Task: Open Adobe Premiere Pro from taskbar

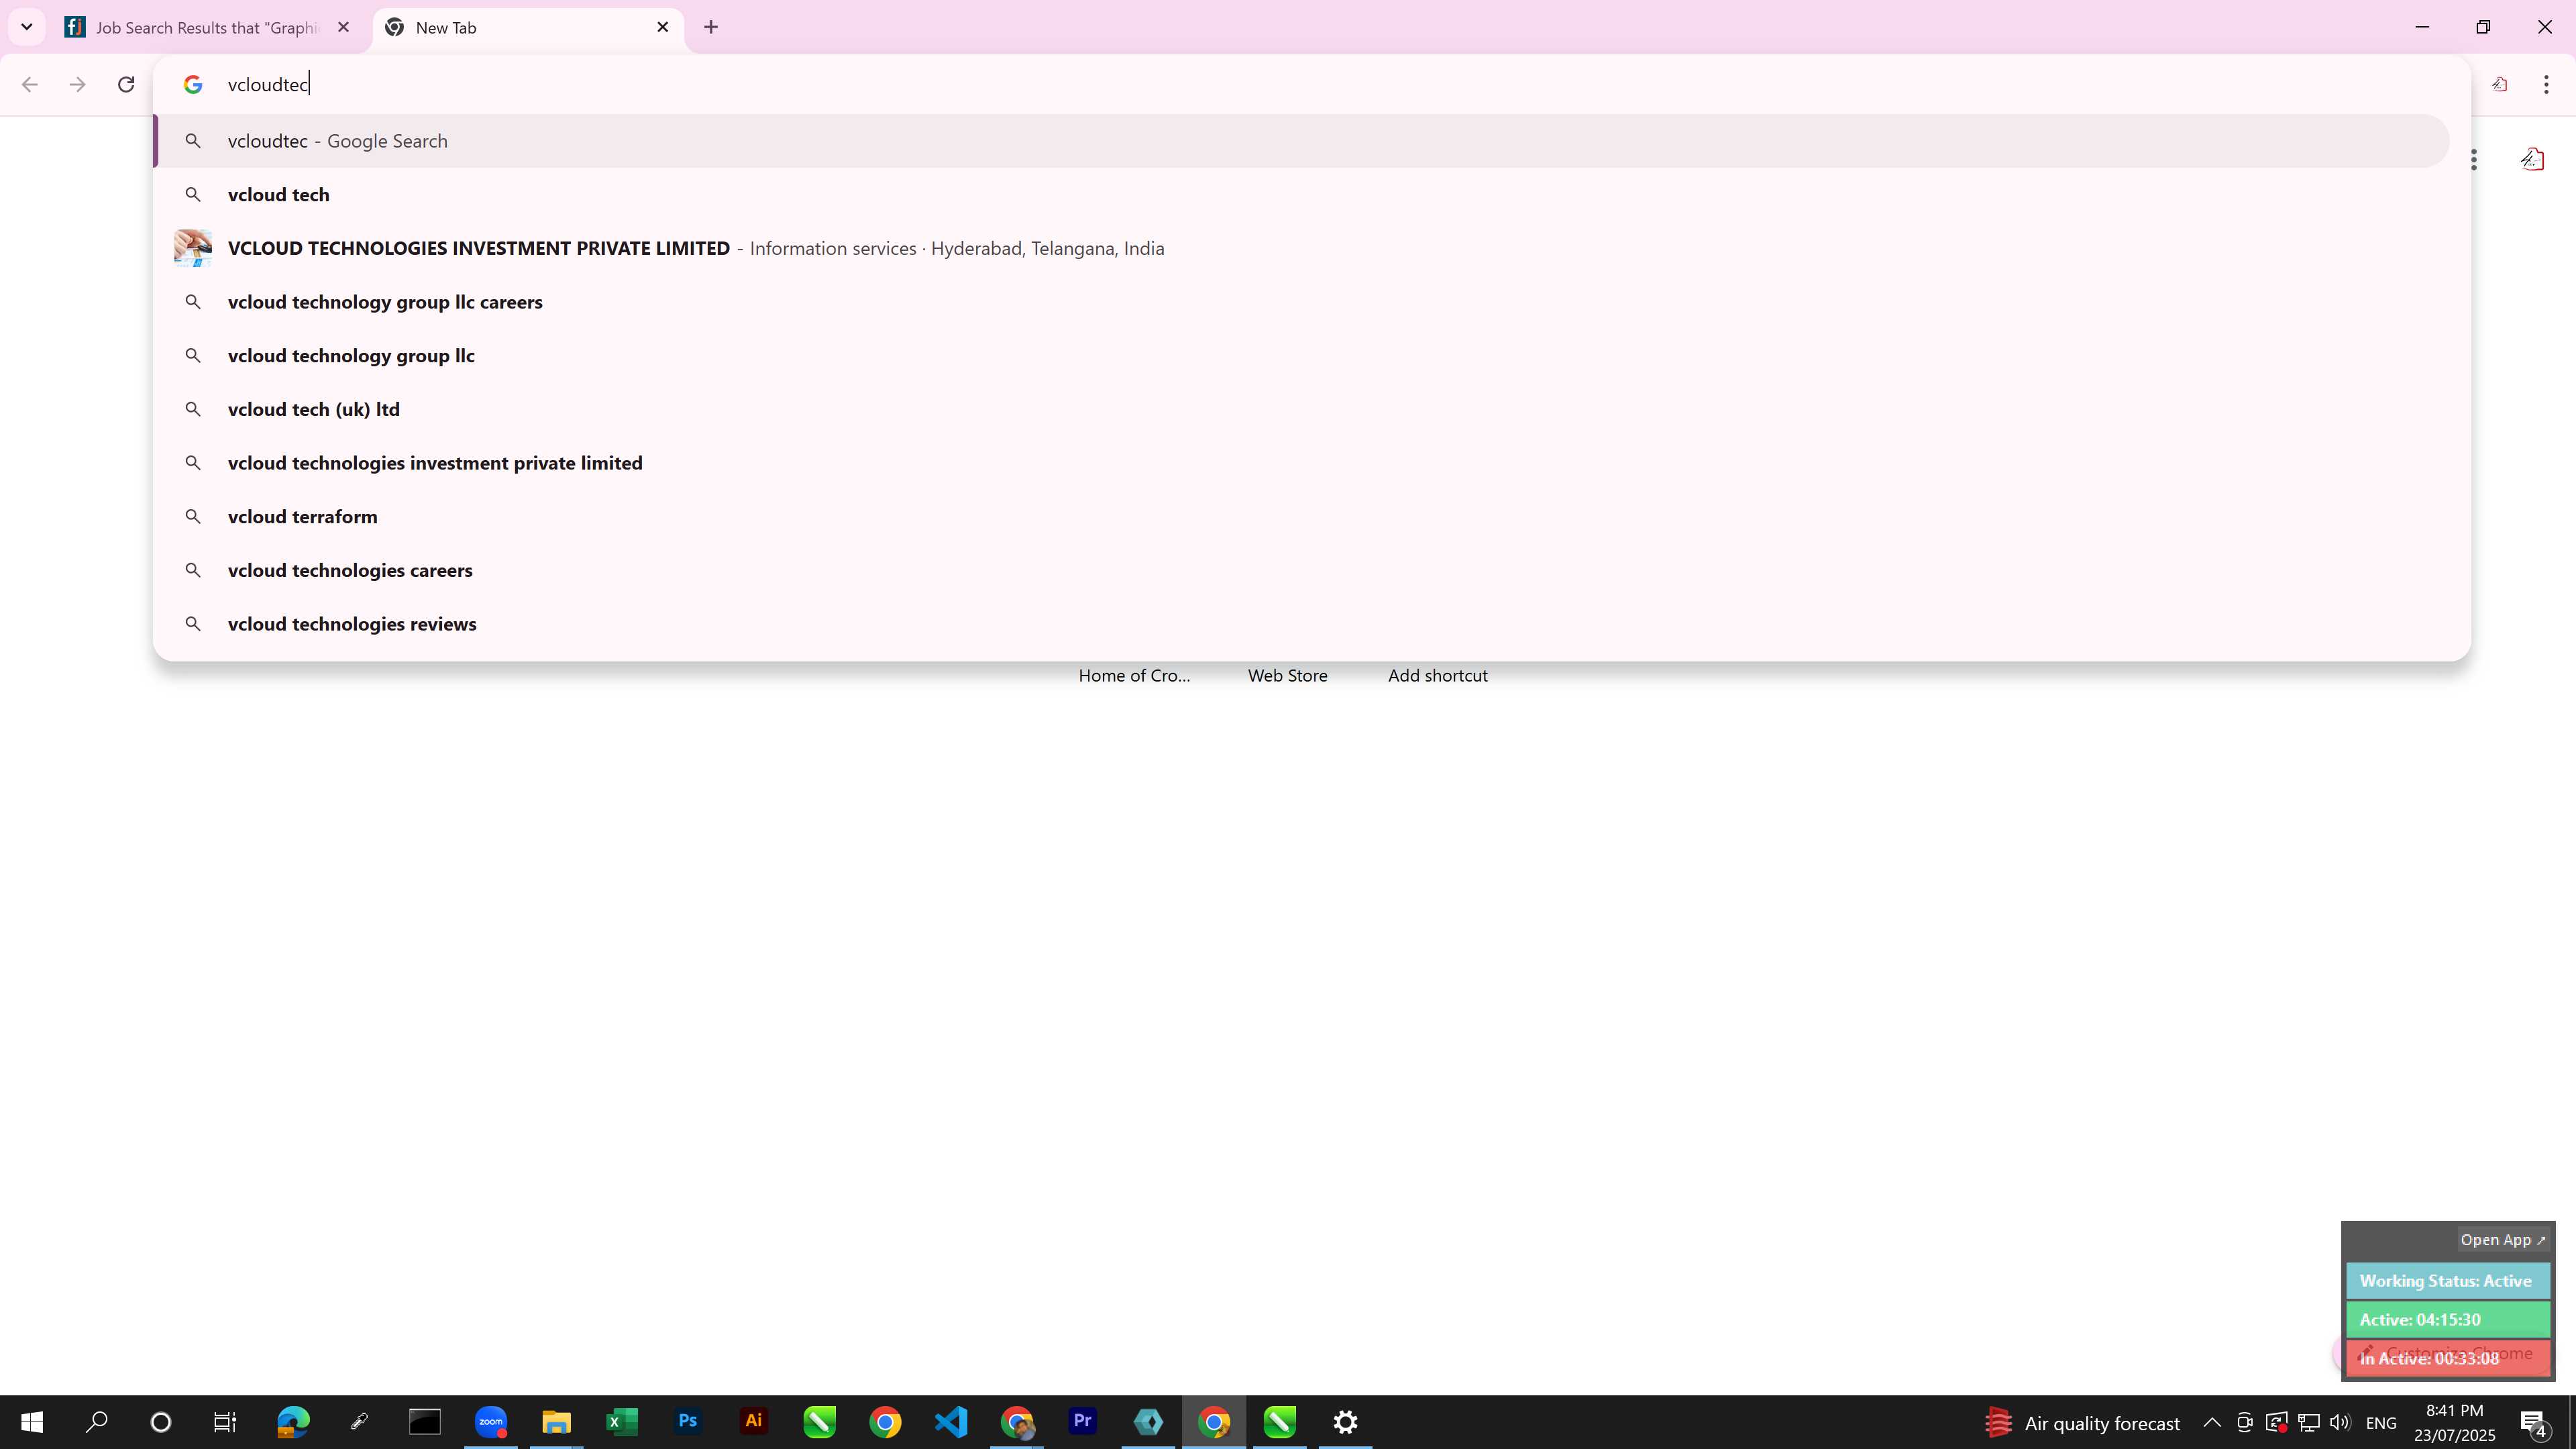Action: (1082, 1422)
